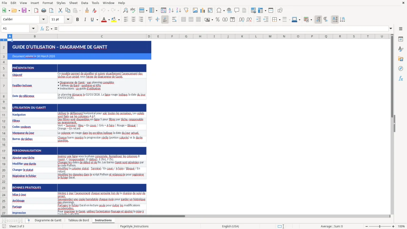
Task: Open the border style dropdown arrow
Action: coord(289,20)
